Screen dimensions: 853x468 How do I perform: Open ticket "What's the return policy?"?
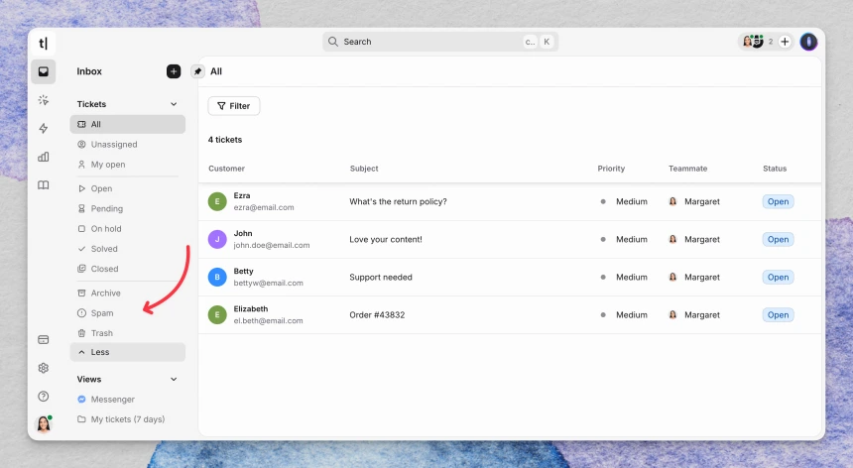tap(398, 201)
